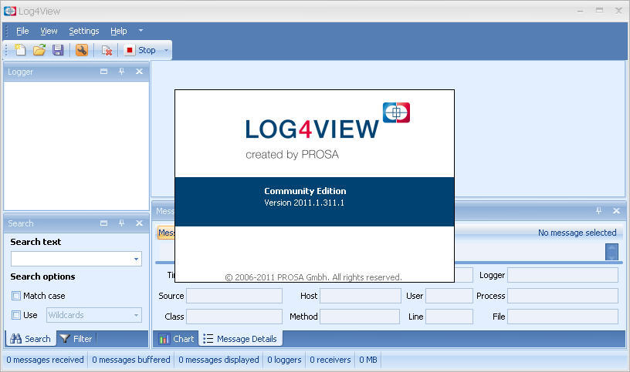Click the Save floppy disk icon

58,50
